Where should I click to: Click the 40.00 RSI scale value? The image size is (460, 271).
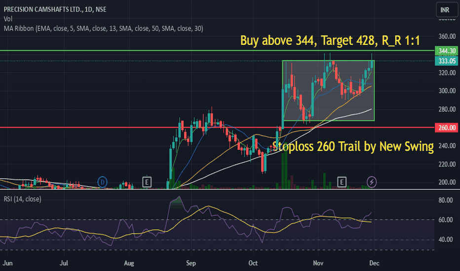point(445,239)
